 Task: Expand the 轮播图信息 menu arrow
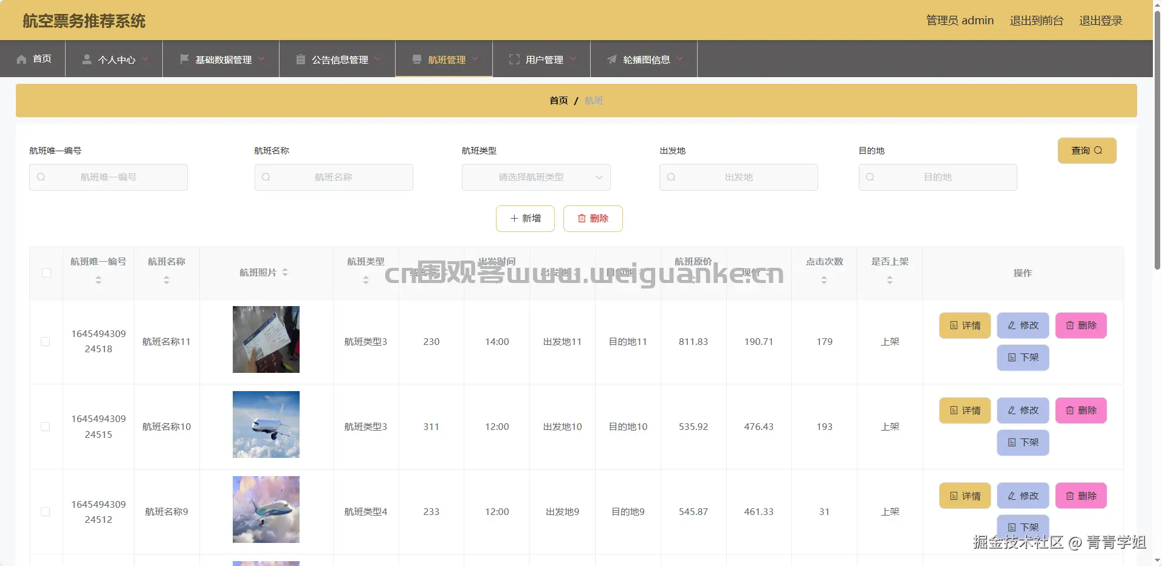[x=680, y=59]
